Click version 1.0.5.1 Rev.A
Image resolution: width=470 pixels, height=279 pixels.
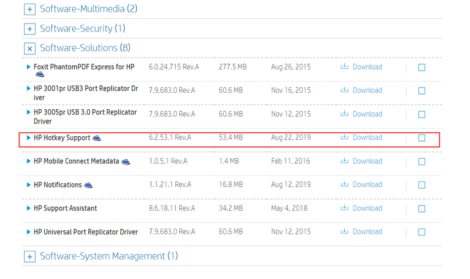168,161
